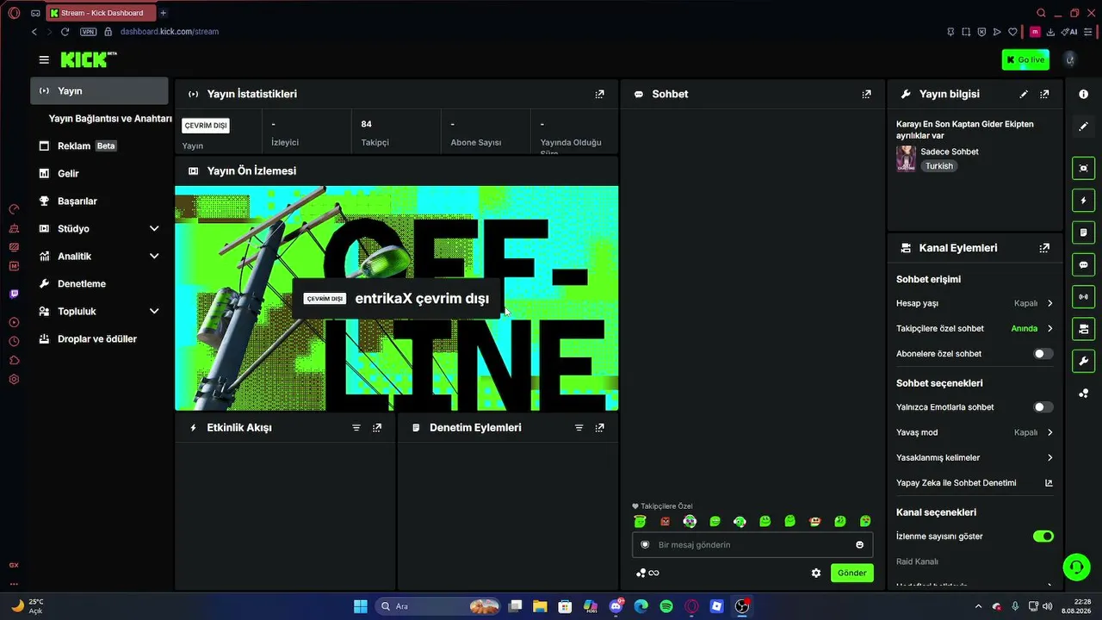1102x620 pixels.
Task: Toggle the moderation actions note widget icon
Action: point(1083,232)
